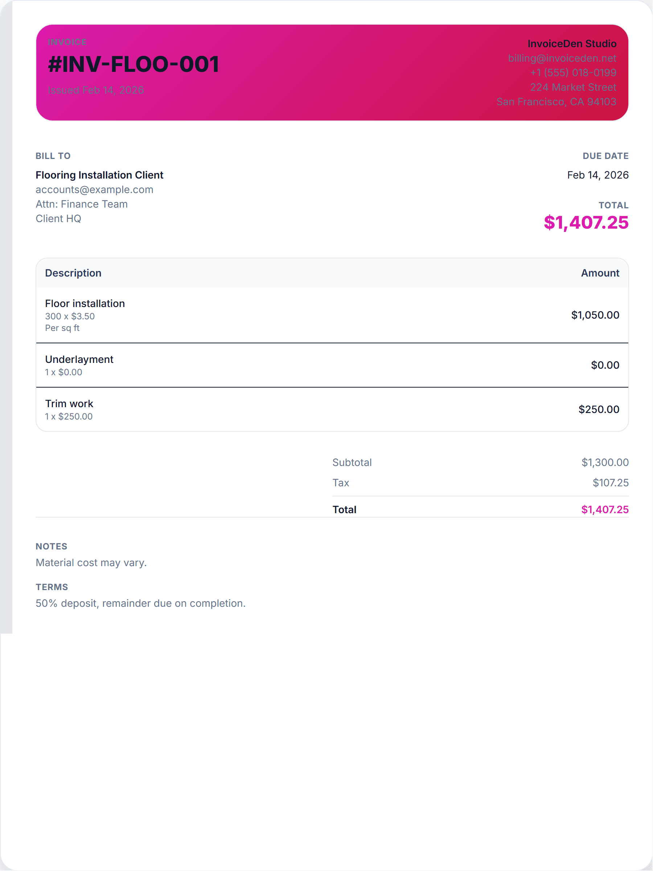Click the Flooring Installation Client name
Screen dimensions: 653x871
99,175
